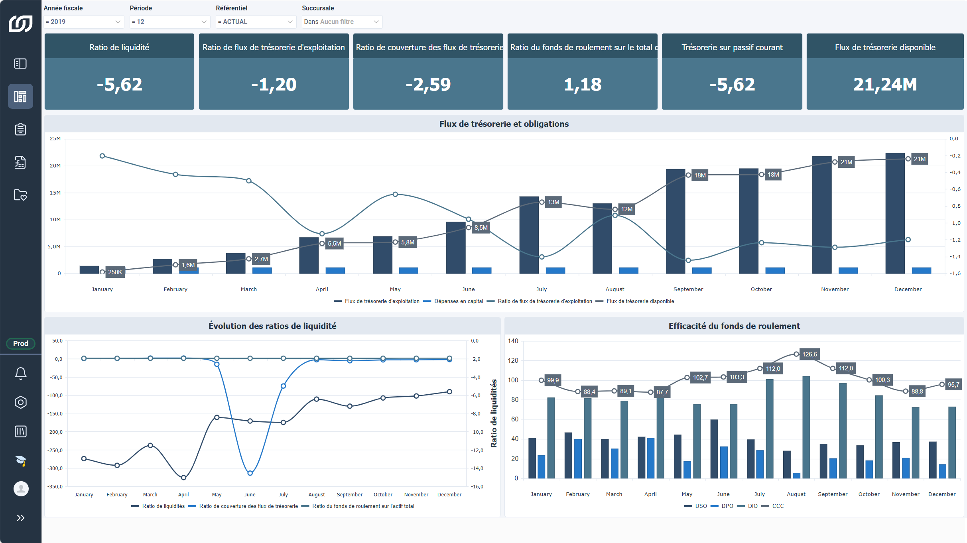Open the clipboard reports icon
The width and height of the screenshot is (967, 543).
click(20, 129)
